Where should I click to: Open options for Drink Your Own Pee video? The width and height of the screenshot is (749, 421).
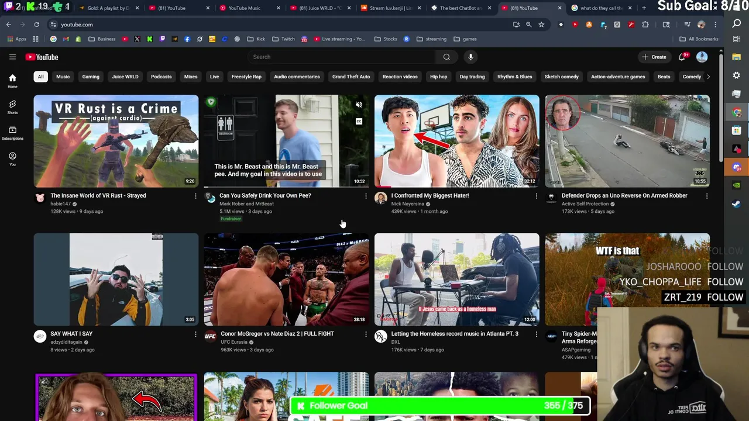pos(366,196)
